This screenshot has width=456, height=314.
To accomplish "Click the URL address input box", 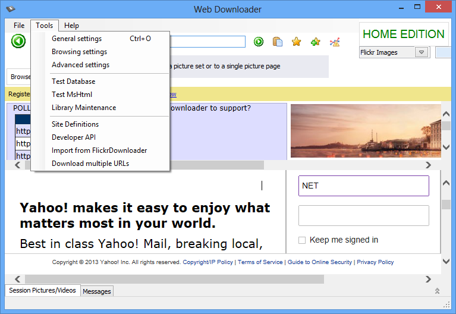I will (207, 42).
